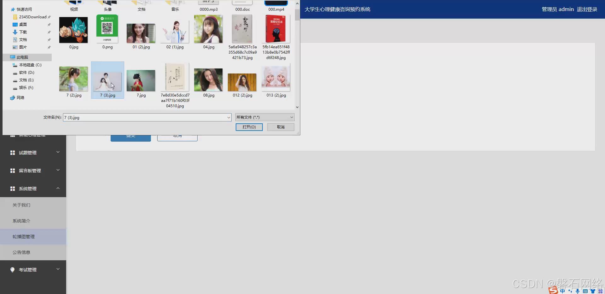This screenshot has width=605, height=294.
Task: Toggle Sogou 中 language mode icon
Action: (562, 291)
